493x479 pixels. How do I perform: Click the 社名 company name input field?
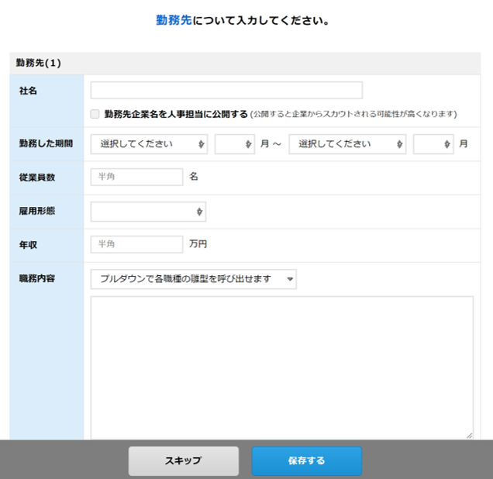(x=226, y=90)
